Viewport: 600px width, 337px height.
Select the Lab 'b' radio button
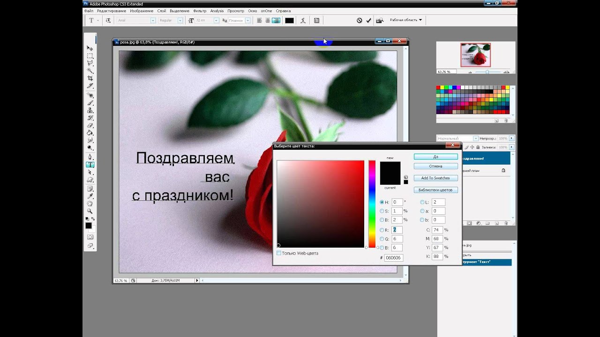click(422, 220)
